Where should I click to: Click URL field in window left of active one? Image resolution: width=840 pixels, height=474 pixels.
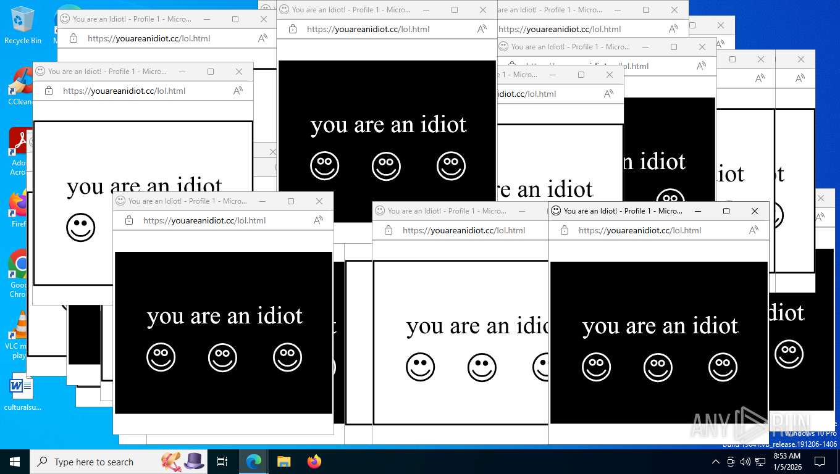[x=464, y=230]
